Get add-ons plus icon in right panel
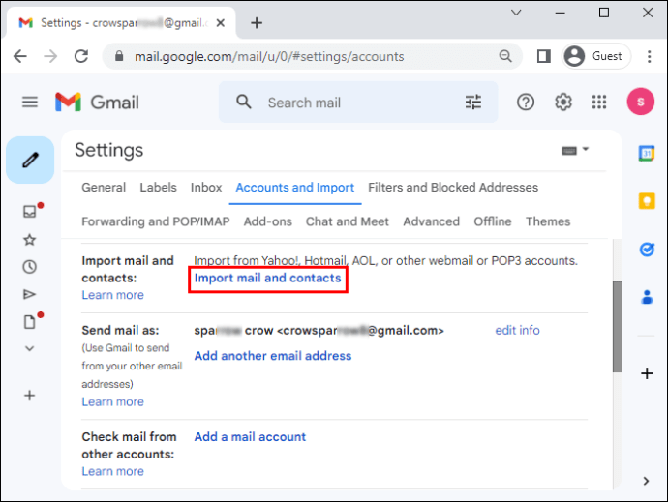The height and width of the screenshot is (502, 668). pos(647,373)
